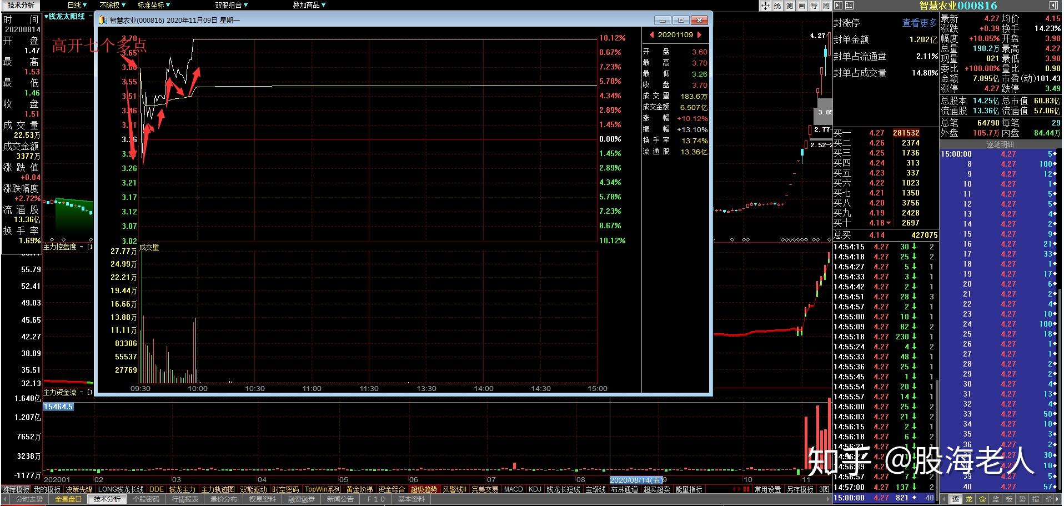Click the left scroll arrow before 分时走势 tab
1064x506 pixels.
(6, 499)
